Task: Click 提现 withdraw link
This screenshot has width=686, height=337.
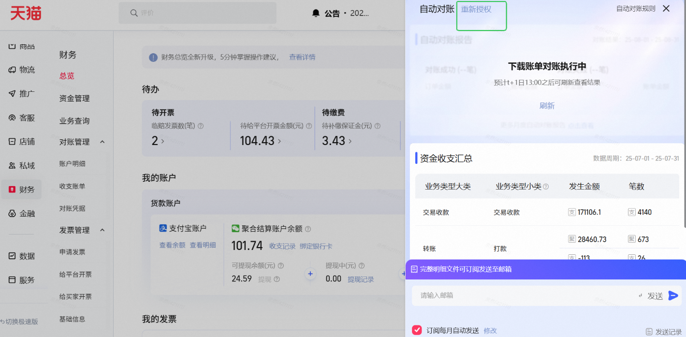Action: pos(264,279)
